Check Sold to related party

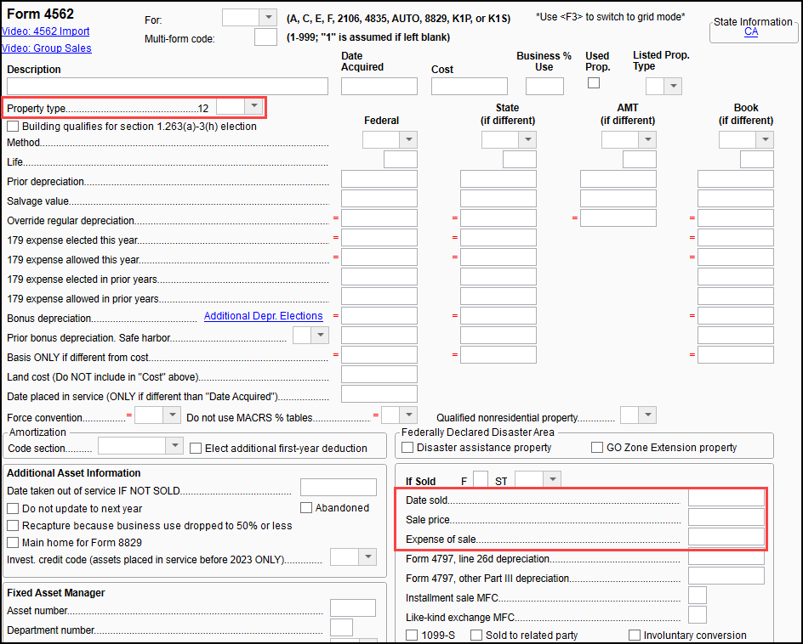point(476,635)
